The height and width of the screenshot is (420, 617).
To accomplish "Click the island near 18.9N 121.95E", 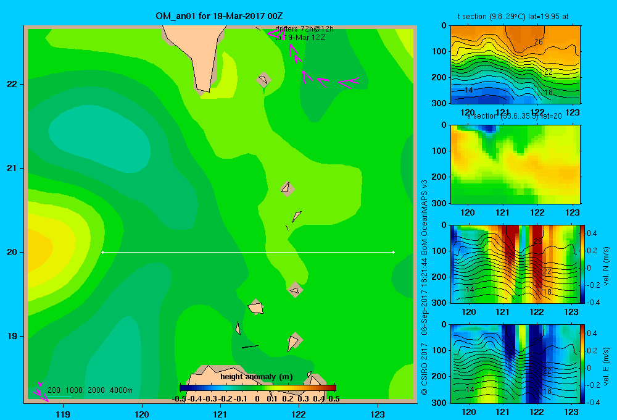I will pyautogui.click(x=294, y=342).
